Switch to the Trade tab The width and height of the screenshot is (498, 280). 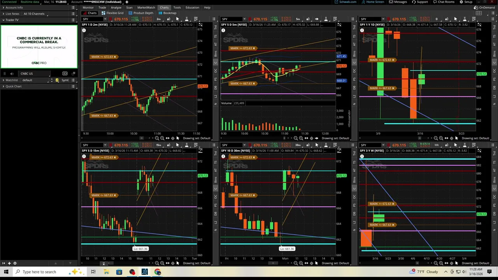click(102, 7)
